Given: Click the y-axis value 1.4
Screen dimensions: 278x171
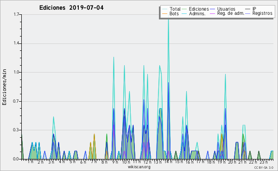Looking at the screenshot, I should pyautogui.click(x=16, y=43).
